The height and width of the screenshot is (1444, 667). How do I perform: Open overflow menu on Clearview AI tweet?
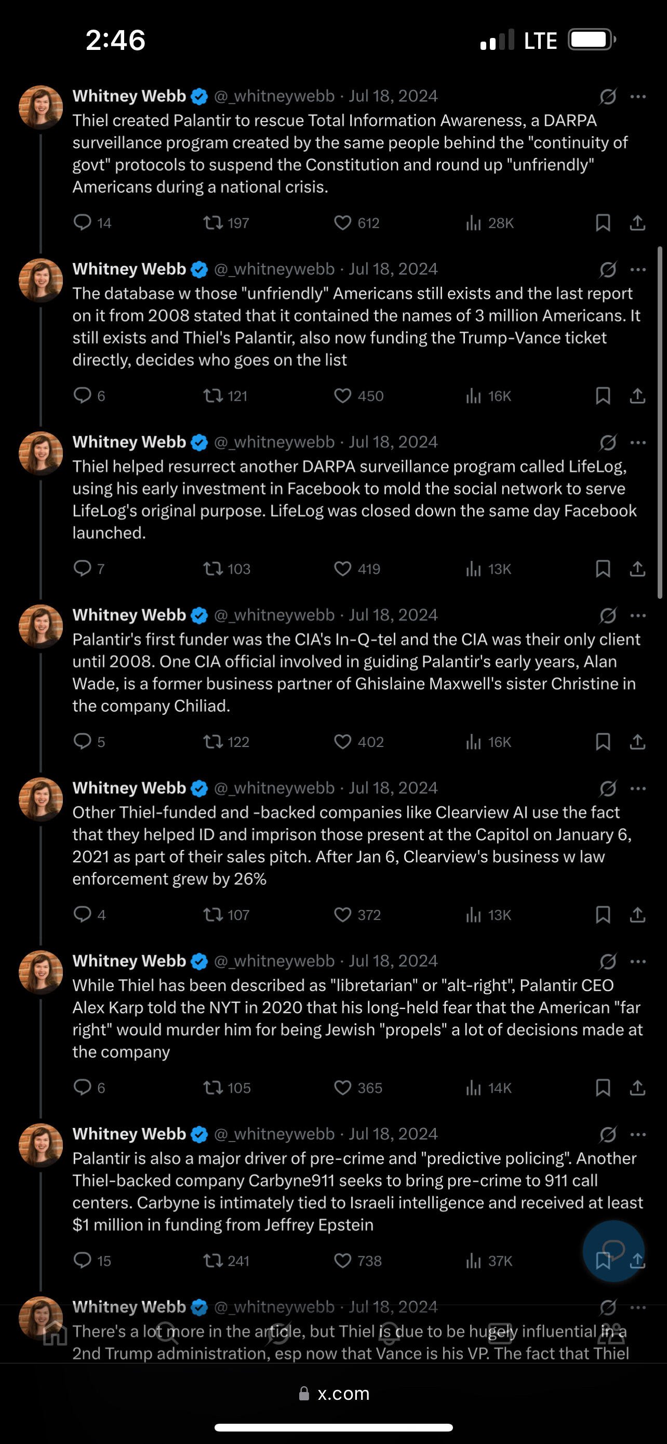tap(638, 789)
